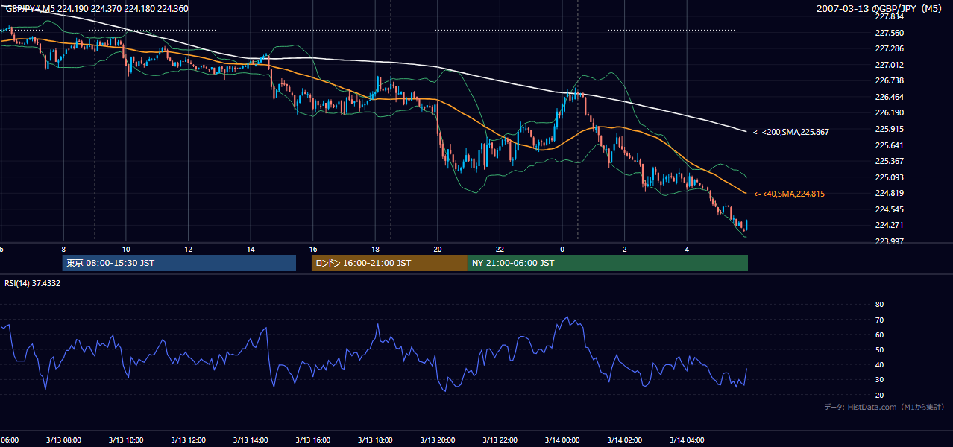The width and height of the screenshot is (953, 447).
Task: Click hour tick 22 under price chart
Action: (500, 249)
